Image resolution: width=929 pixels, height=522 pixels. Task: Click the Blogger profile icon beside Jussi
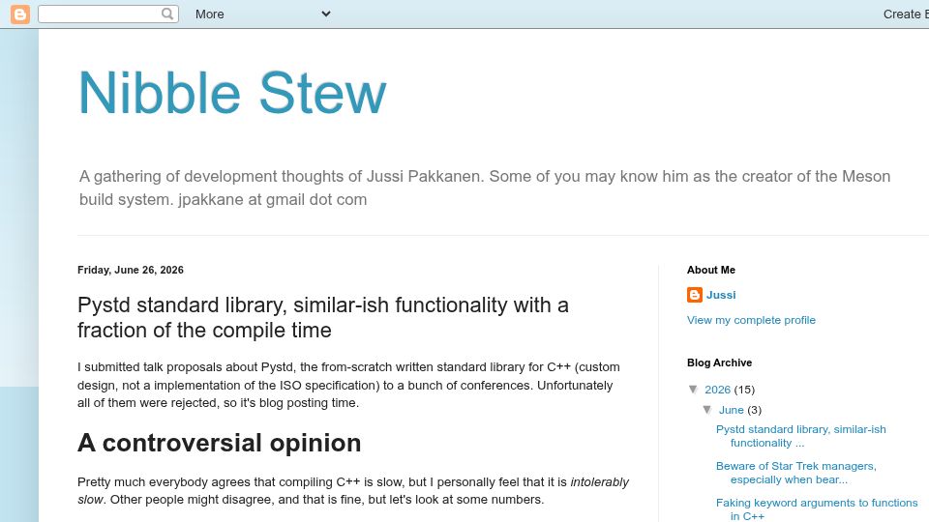pos(695,295)
